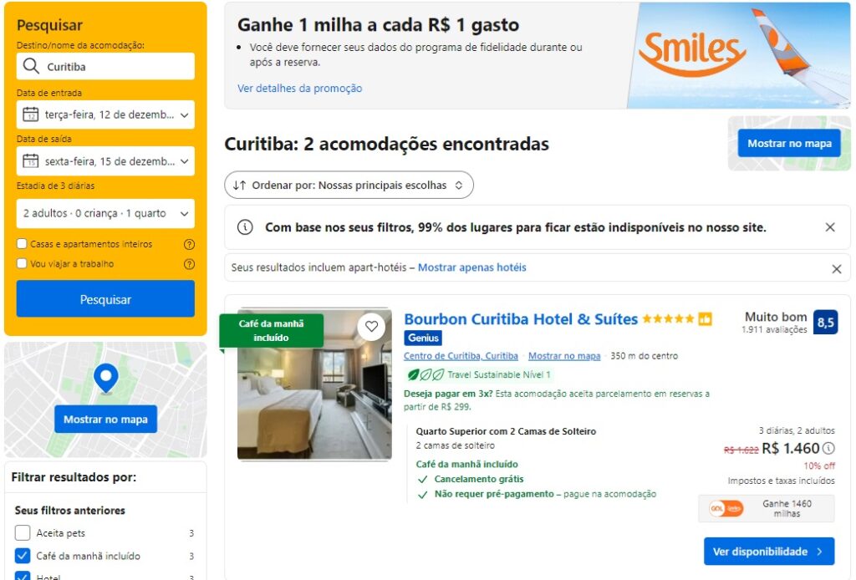Click the search magnifier icon in destination field
Viewport: 856px width, 580px height.
pos(31,66)
